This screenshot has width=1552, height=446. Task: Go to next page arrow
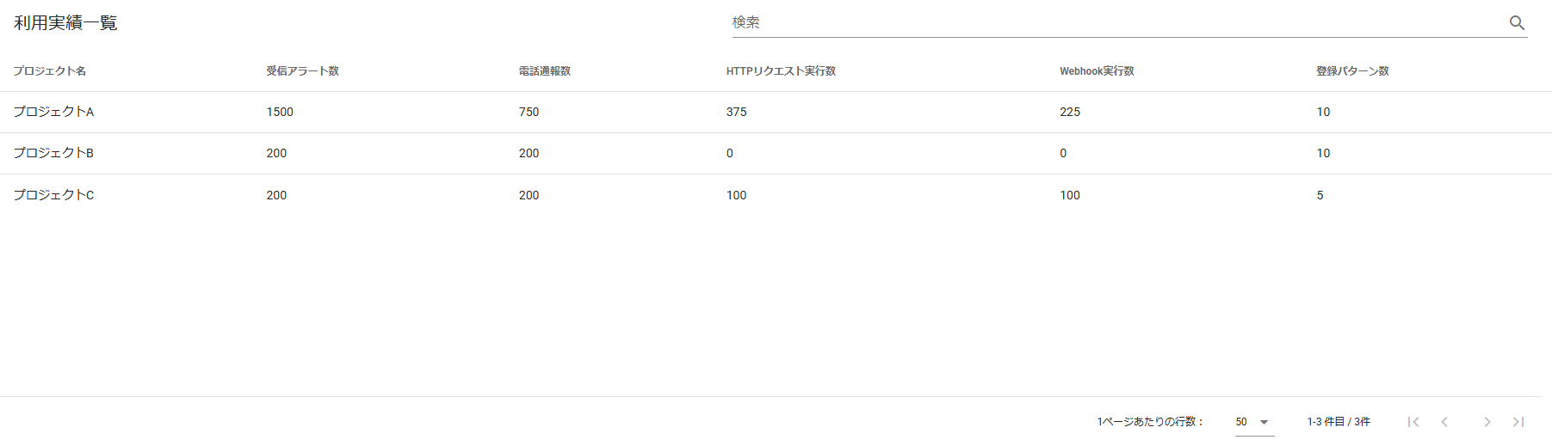coord(1487,422)
